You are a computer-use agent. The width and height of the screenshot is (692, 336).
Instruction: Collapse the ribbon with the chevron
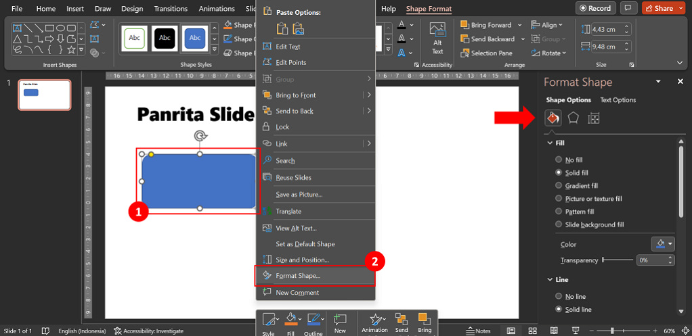(680, 63)
